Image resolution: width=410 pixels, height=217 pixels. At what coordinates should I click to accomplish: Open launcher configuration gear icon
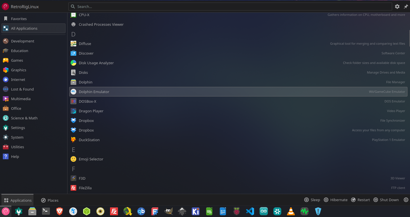397,7
